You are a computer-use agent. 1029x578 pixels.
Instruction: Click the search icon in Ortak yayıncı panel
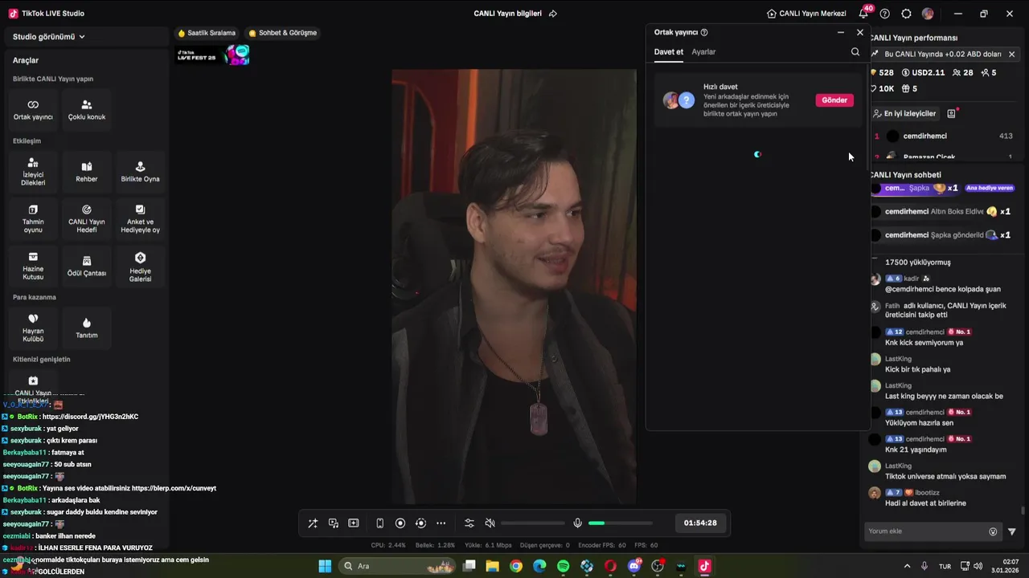click(x=855, y=52)
